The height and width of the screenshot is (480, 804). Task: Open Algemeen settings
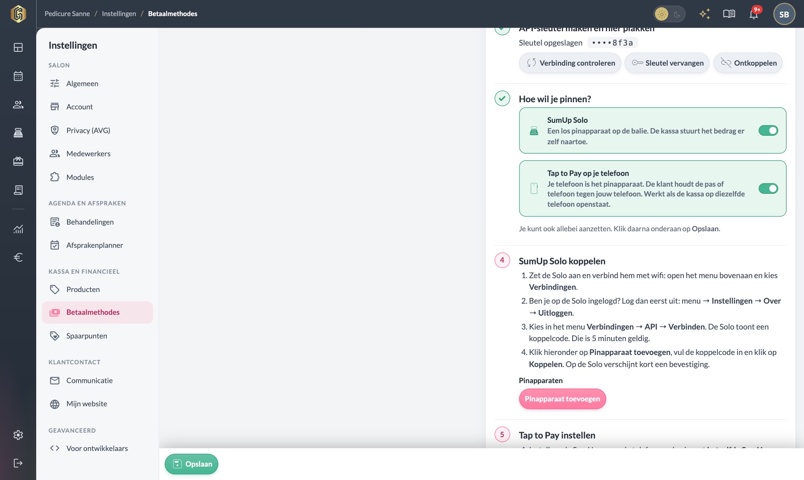pyautogui.click(x=97, y=83)
